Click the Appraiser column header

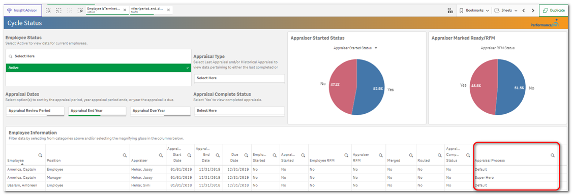point(139,160)
